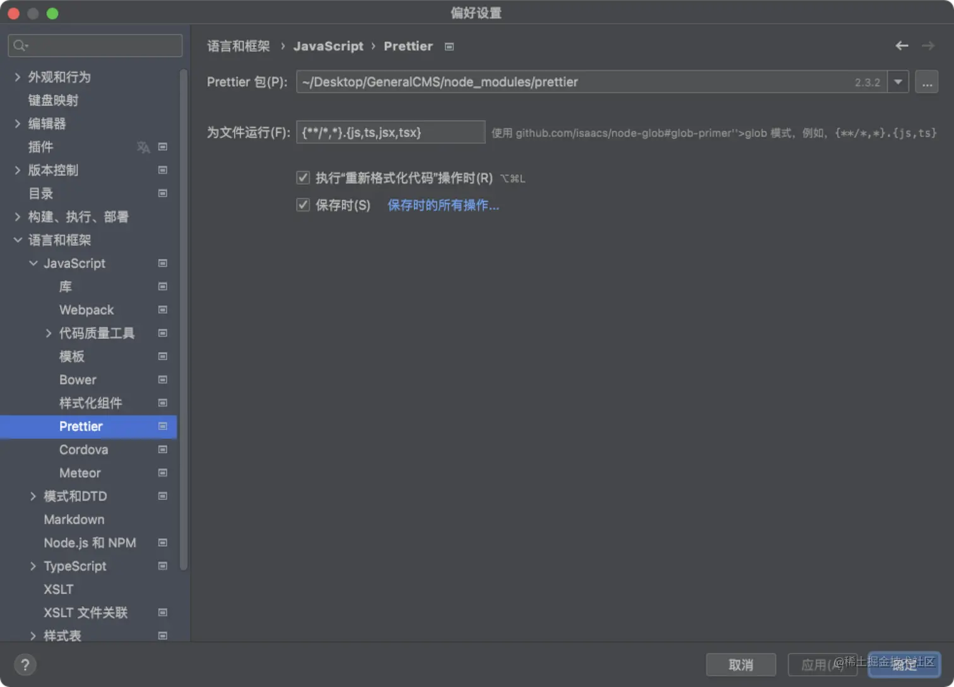Click the 为文件运行 glob pattern field
This screenshot has height=687, width=954.
[390, 132]
